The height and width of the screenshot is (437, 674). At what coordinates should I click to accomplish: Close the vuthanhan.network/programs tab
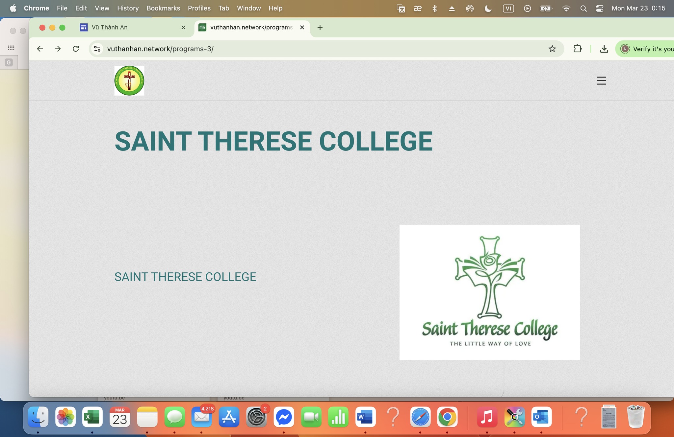point(302,27)
